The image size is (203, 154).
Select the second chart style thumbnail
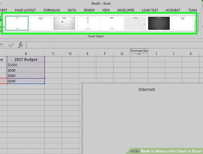click(40, 23)
